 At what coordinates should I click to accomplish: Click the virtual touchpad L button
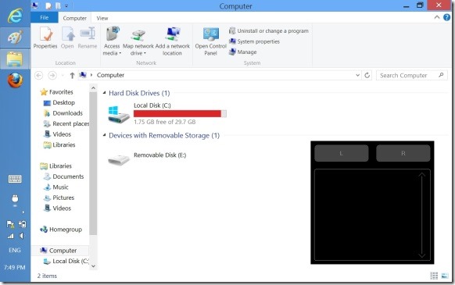(x=342, y=153)
